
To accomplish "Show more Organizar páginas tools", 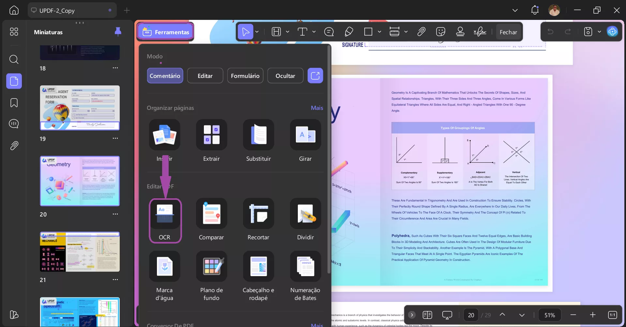I will click(x=317, y=108).
